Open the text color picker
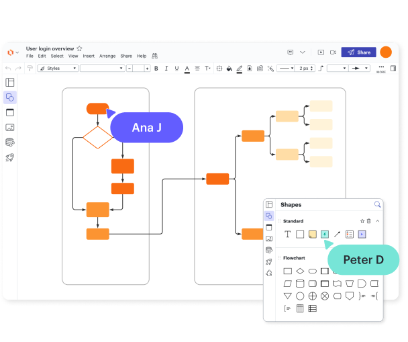Screen dimensions: 408x342 click(187, 69)
